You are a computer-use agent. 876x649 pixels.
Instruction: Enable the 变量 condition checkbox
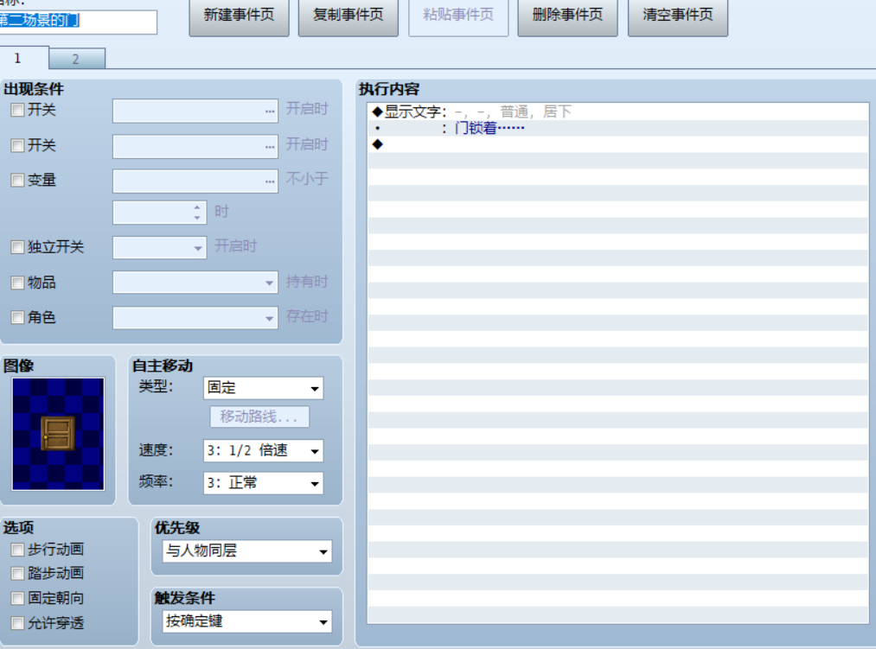point(17,180)
